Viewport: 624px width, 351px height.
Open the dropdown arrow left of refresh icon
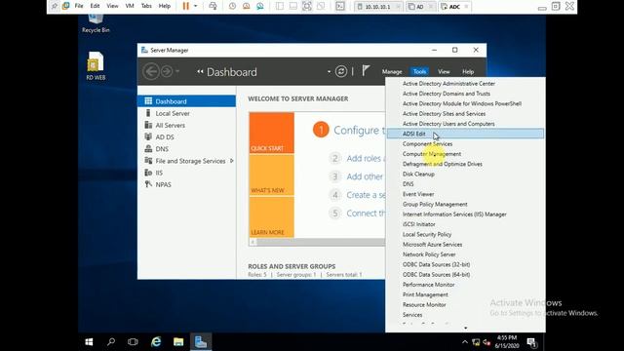330,72
